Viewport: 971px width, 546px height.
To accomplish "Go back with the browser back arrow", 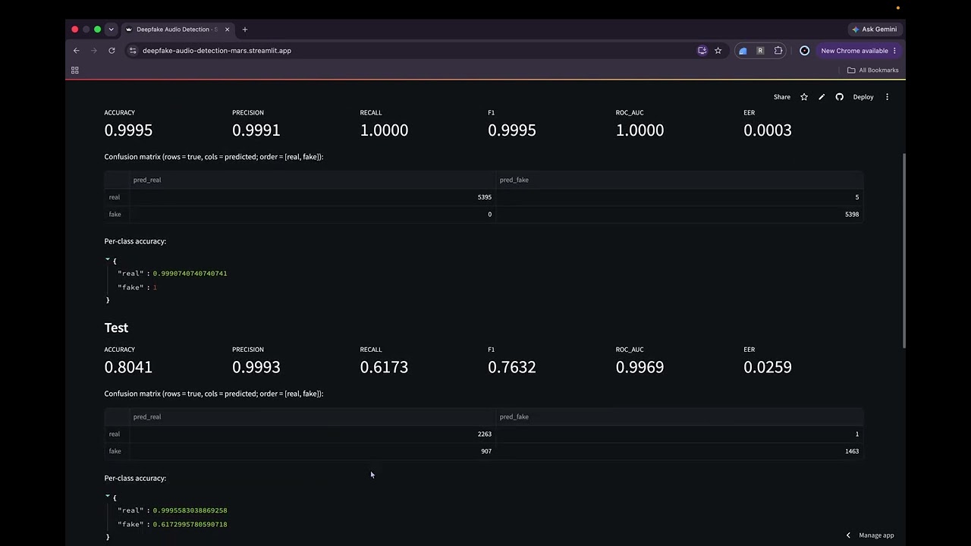I will [x=76, y=51].
